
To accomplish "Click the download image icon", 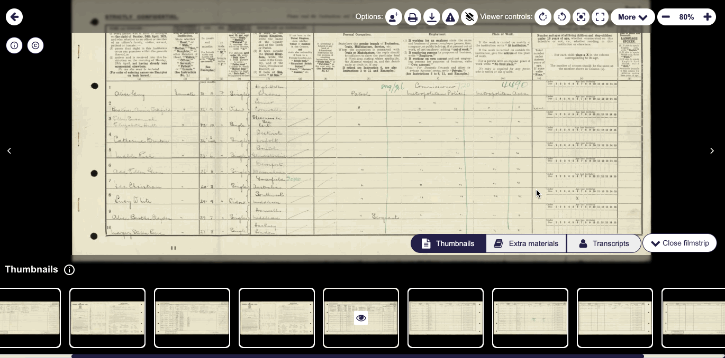I will (x=432, y=17).
